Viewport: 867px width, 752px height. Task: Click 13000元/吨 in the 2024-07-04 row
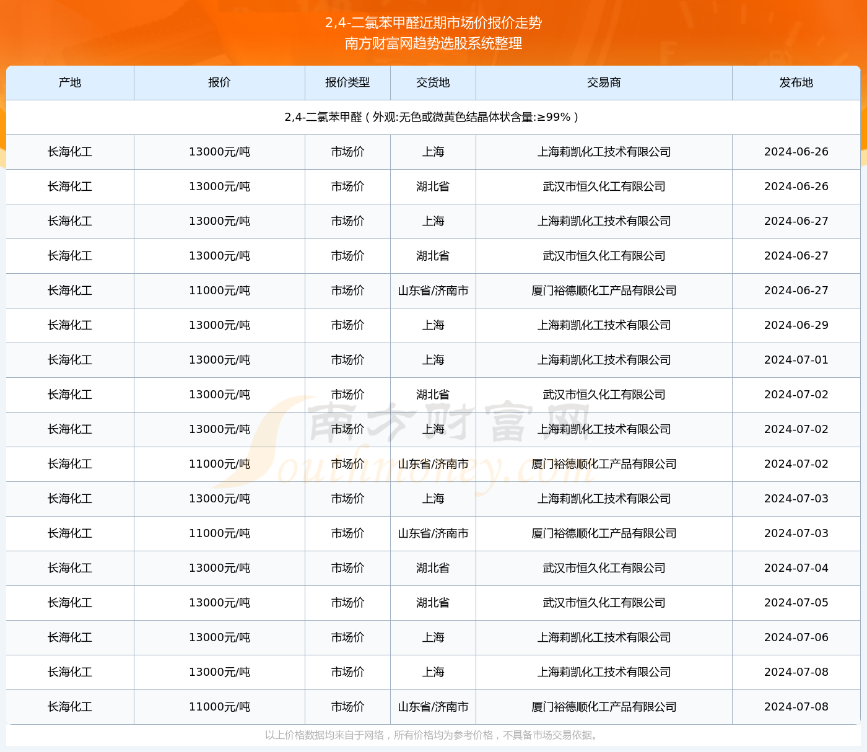tap(219, 568)
